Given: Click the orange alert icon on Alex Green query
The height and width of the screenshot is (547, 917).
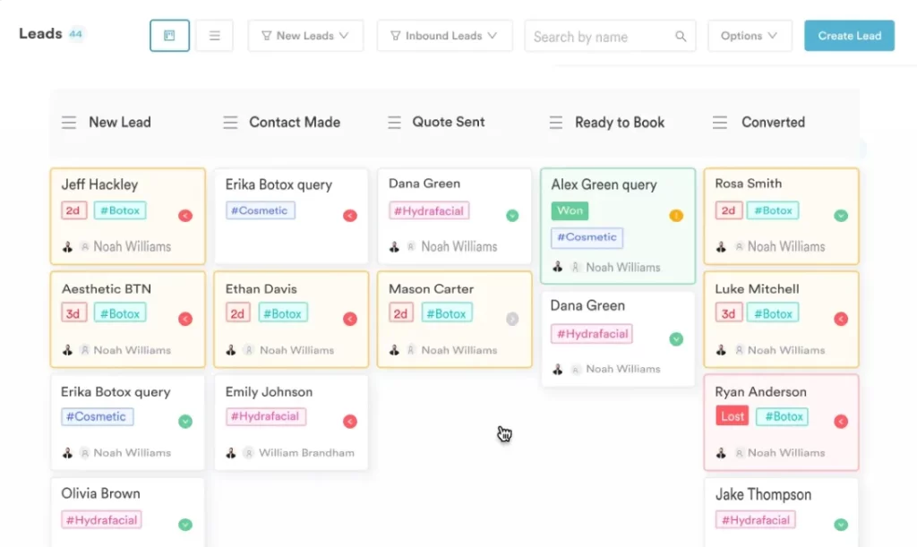Looking at the screenshot, I should 676,216.
